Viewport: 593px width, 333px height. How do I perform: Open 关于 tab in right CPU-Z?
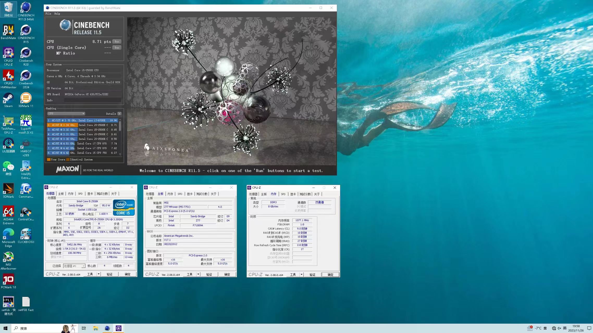[x=317, y=194]
